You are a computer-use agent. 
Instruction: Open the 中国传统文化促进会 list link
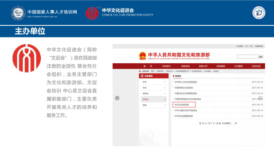point(184,88)
